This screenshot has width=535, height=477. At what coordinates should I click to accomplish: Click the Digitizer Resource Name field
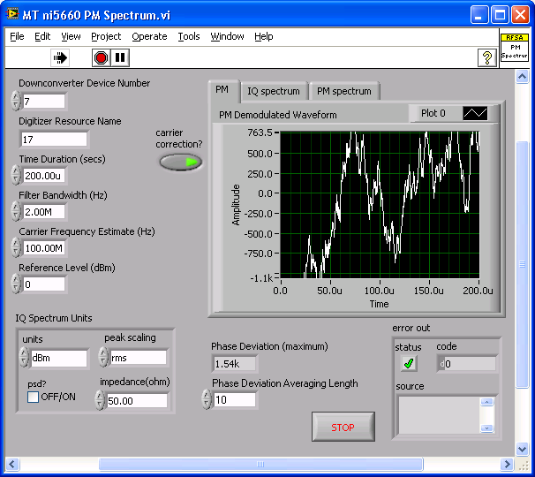pos(54,139)
